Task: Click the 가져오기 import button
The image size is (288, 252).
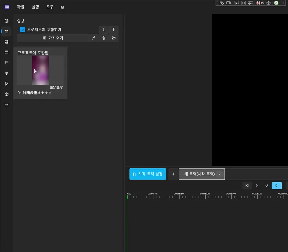Action: pyautogui.click(x=53, y=38)
